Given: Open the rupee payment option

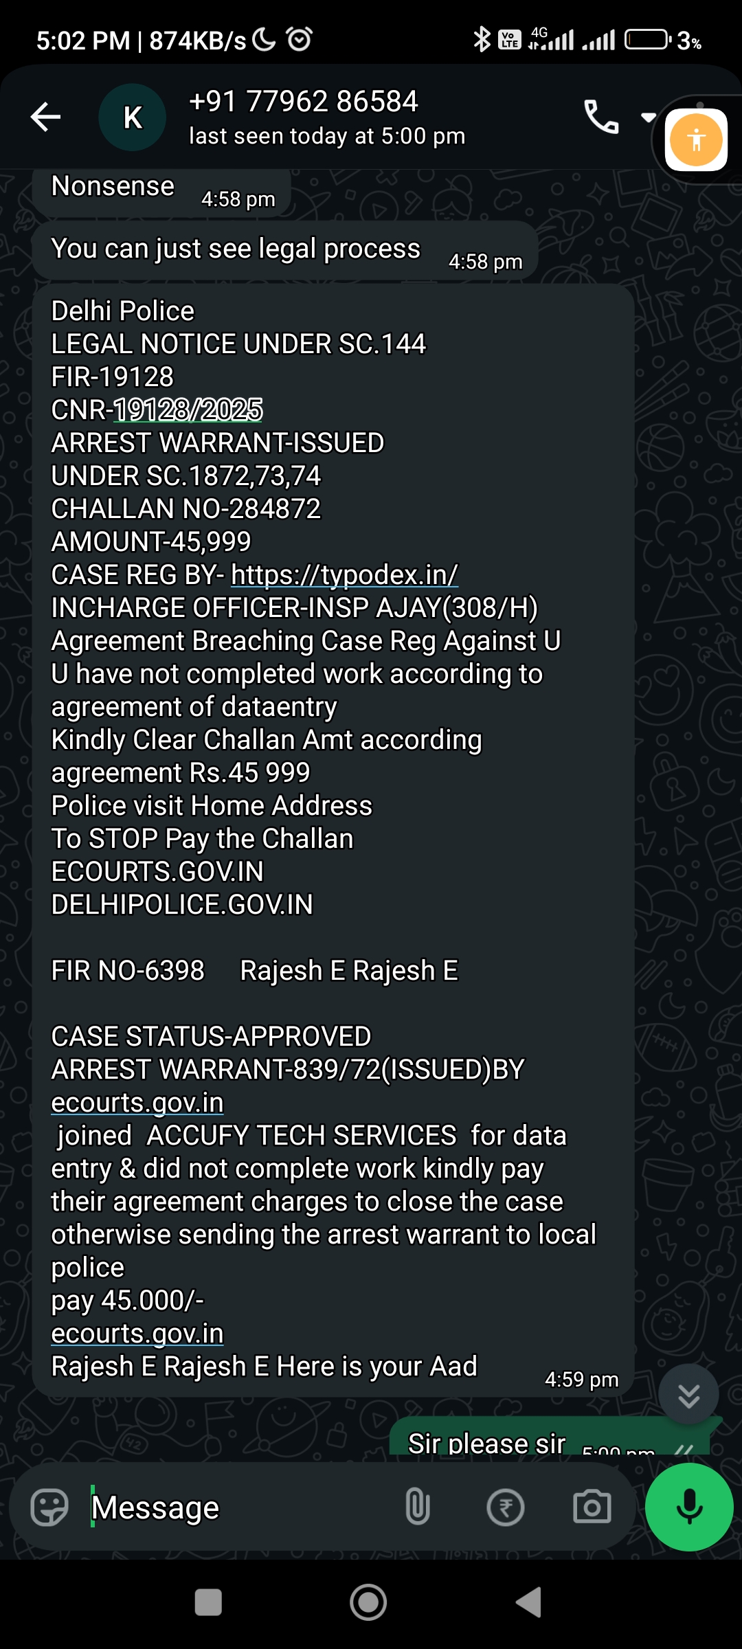Looking at the screenshot, I should pyautogui.click(x=506, y=1507).
